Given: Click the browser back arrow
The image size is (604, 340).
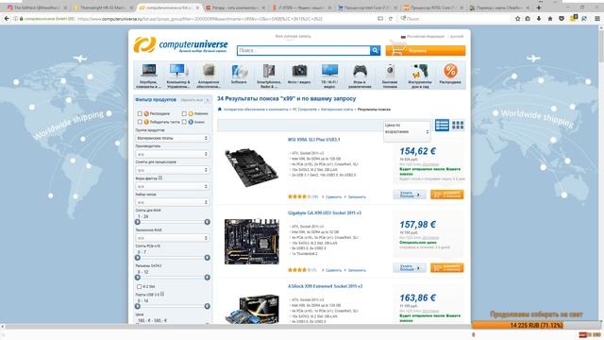Looking at the screenshot, I should [7, 19].
